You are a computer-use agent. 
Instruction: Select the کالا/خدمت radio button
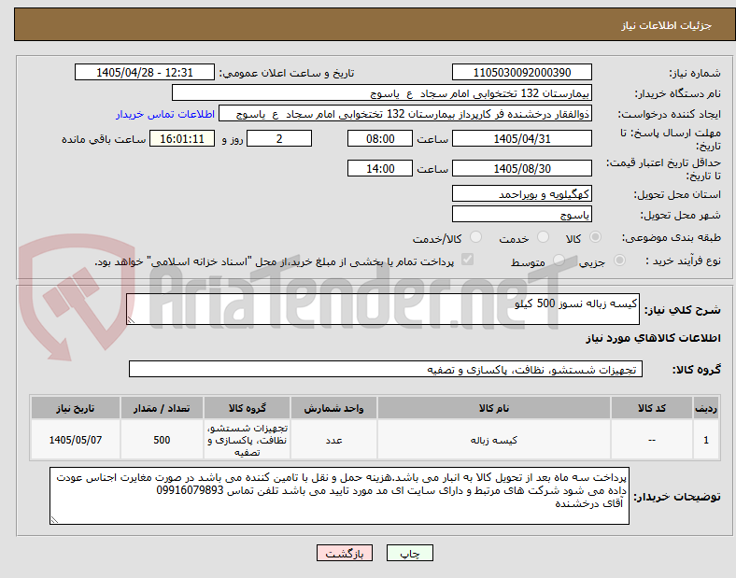[x=476, y=237]
